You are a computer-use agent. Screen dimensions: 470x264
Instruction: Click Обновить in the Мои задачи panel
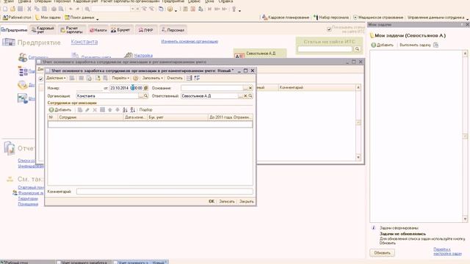(x=382, y=252)
